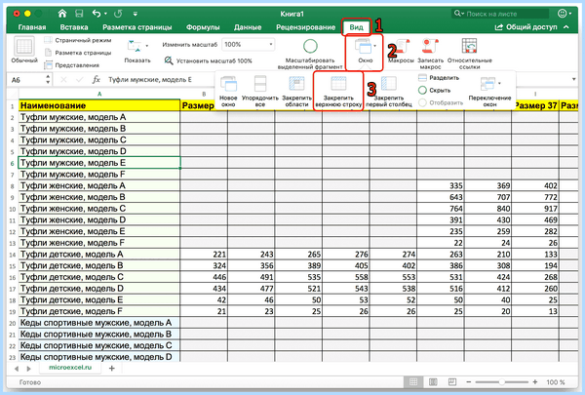Select cell Туфли женские, модель A
585x395 pixels.
pos(99,185)
